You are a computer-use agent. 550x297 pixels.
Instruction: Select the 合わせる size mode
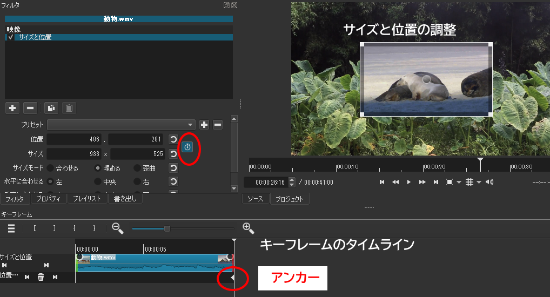50,168
